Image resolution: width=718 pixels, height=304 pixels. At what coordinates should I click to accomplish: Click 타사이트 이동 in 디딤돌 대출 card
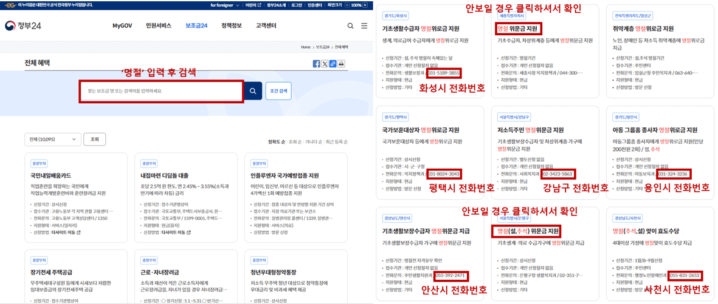click(176, 232)
